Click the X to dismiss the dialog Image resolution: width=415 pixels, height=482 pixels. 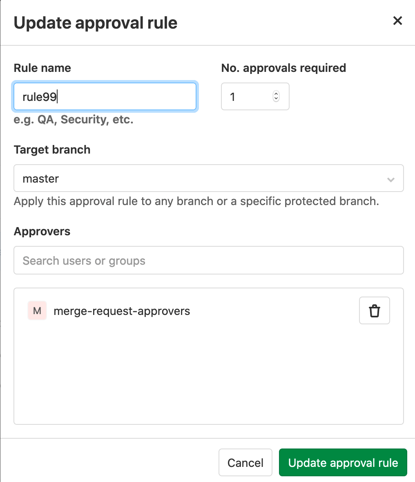[x=397, y=21]
